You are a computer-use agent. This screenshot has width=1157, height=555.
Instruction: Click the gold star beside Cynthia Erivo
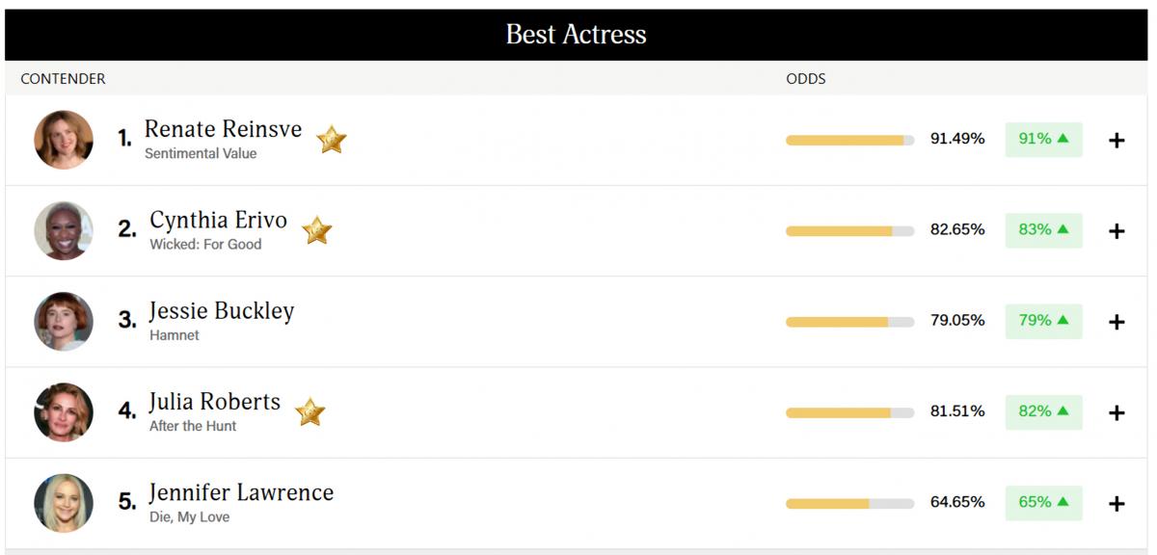tap(317, 230)
